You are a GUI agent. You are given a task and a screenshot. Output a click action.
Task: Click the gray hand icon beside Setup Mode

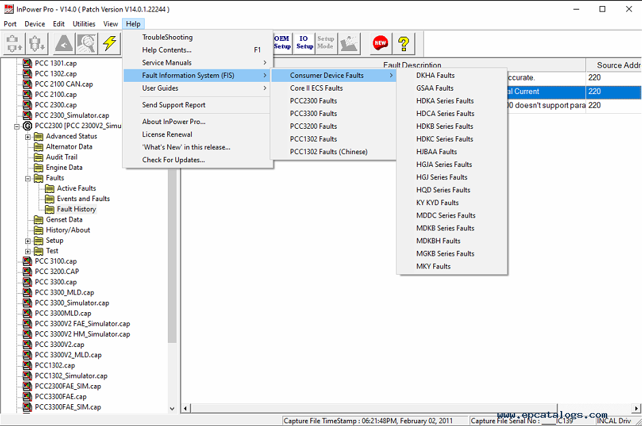pos(349,43)
